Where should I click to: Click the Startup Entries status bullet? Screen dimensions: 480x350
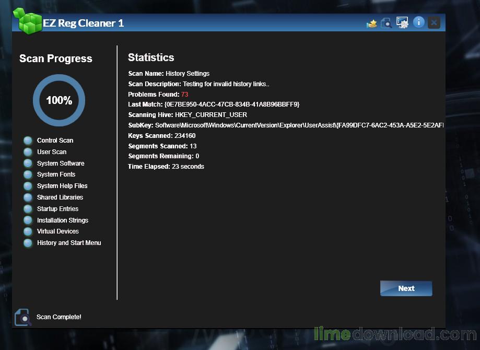[x=28, y=209]
